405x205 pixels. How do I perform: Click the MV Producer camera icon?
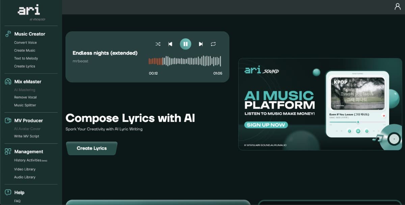8,120
